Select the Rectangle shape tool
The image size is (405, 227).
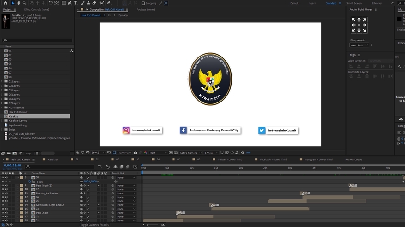pos(64,3)
